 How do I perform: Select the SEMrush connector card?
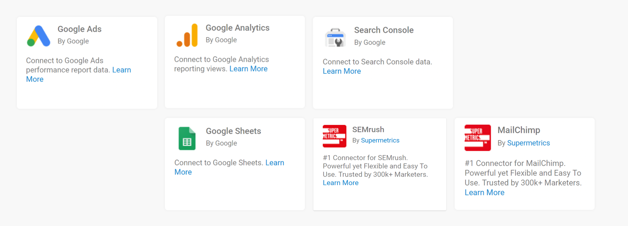(x=380, y=200)
